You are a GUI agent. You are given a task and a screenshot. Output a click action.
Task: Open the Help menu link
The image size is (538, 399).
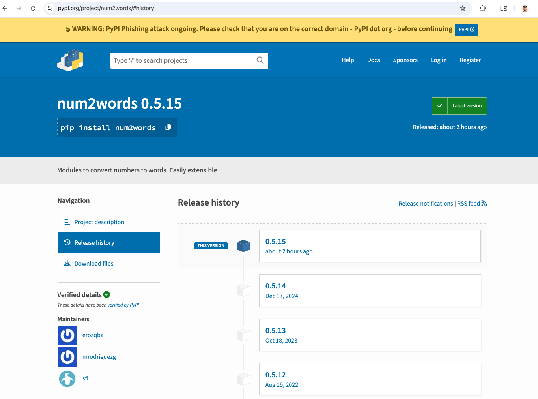(347, 60)
